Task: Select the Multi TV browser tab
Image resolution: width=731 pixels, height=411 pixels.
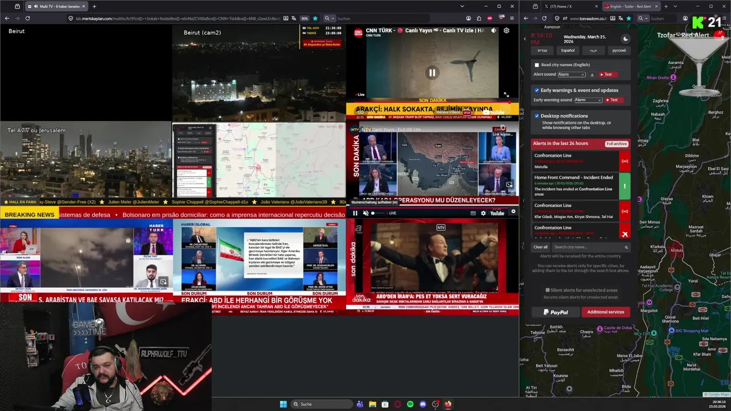Action: 57,6
